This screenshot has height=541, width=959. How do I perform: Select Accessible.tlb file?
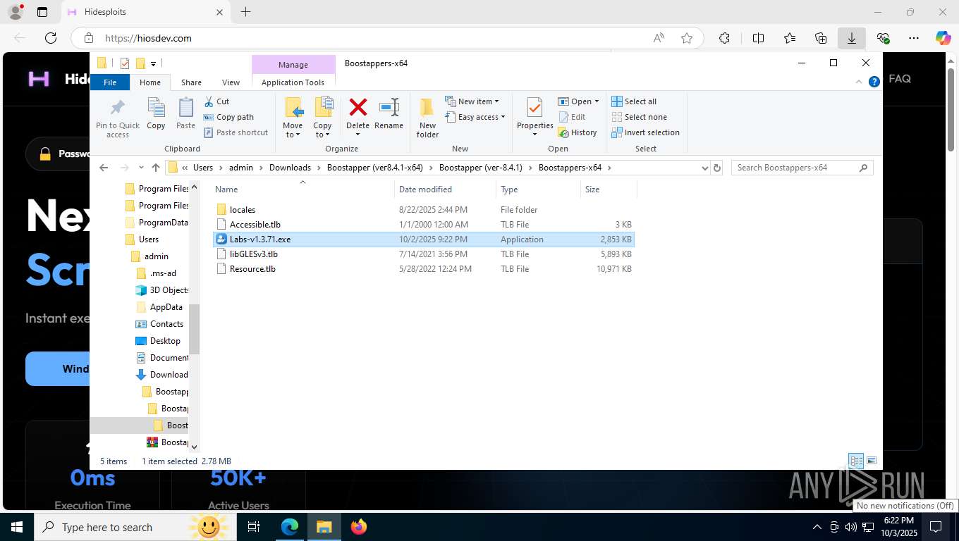pyautogui.click(x=423, y=225)
